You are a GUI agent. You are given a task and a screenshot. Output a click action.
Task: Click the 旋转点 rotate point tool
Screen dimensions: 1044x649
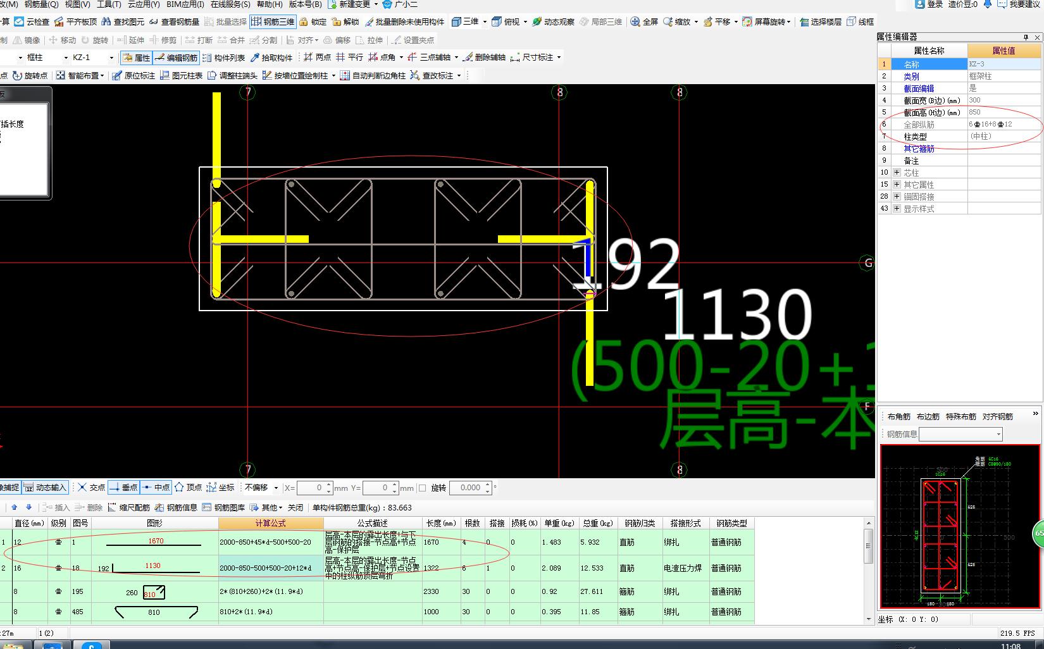pyautogui.click(x=30, y=75)
